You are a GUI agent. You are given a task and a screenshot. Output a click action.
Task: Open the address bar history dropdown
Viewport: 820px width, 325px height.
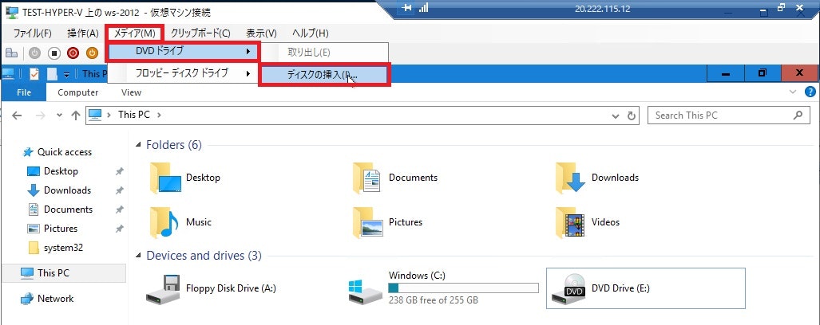616,116
